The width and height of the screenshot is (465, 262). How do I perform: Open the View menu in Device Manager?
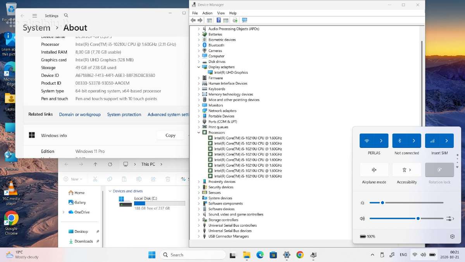(x=221, y=13)
